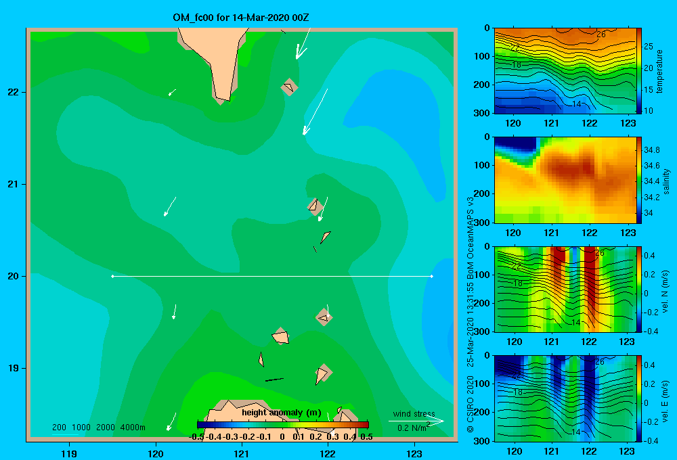Click the west endpoint of the transect line
Viewport: 677px width, 460px height.
112,276
